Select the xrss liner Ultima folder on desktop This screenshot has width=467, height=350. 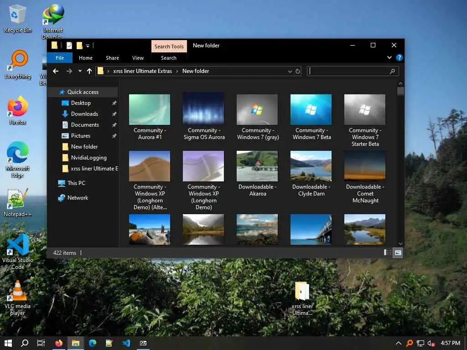coord(302,299)
